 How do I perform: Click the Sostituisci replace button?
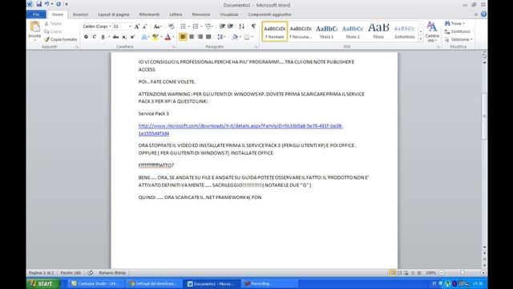[458, 31]
